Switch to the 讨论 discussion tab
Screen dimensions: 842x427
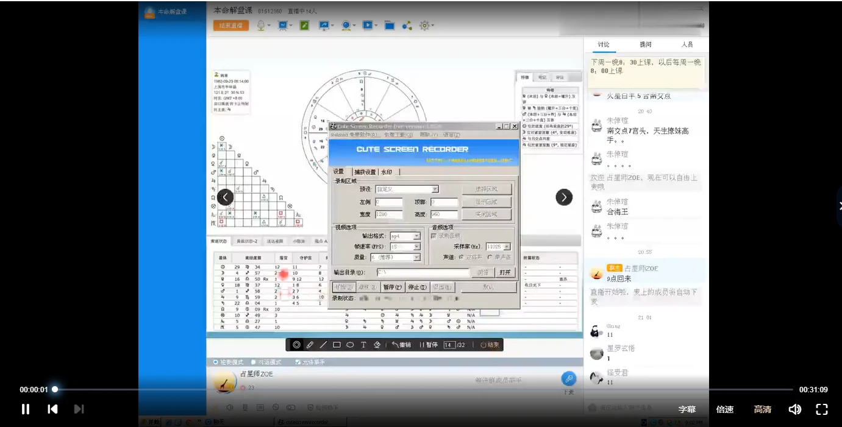[604, 44]
